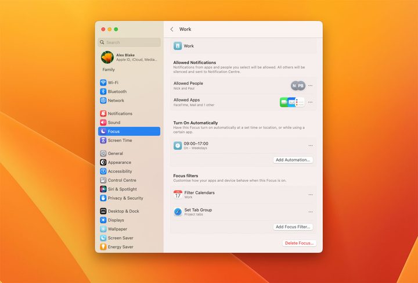Click the Set Tab Group label
Viewport: 418px width, 283px height.
(198, 210)
